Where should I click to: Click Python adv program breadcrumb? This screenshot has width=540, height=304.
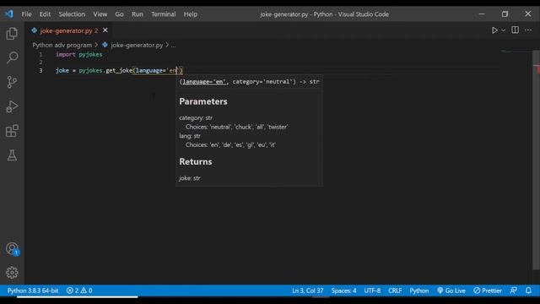tap(62, 45)
